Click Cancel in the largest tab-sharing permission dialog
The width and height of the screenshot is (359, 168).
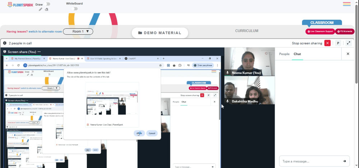pyautogui.click(x=152, y=133)
